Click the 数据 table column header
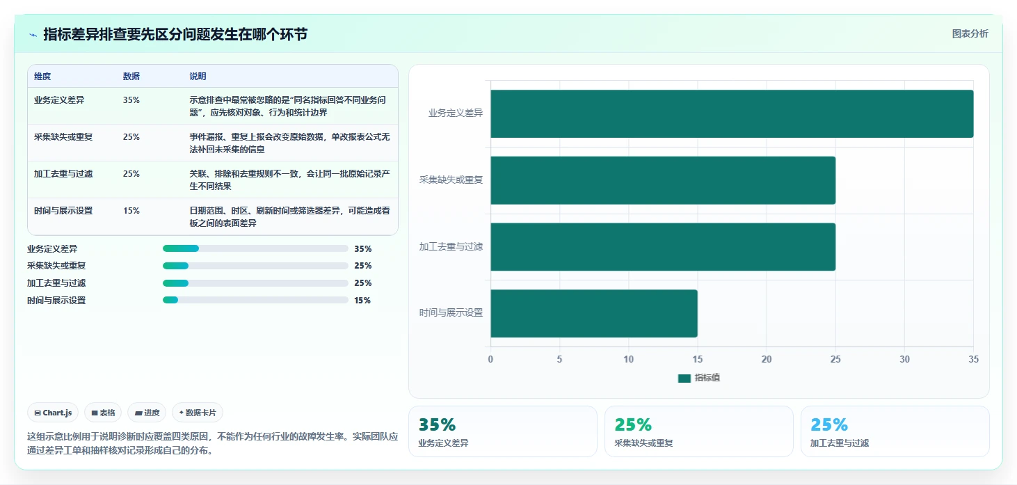The width and height of the screenshot is (1017, 485). pyautogui.click(x=131, y=77)
